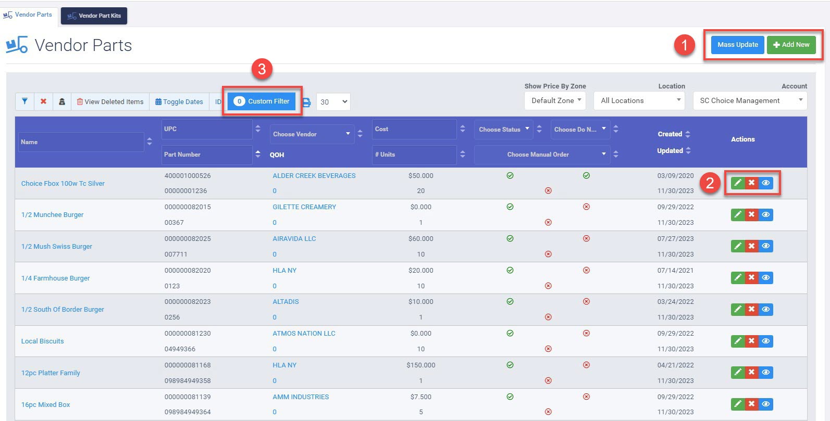Viewport: 830px width, 421px height.
Task: Open the Choose Vendor dropdown
Action: [x=312, y=134]
